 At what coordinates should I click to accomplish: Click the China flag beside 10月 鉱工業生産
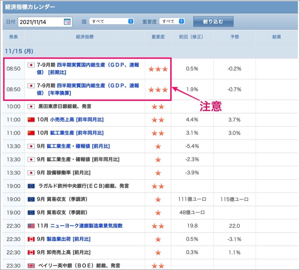click(31, 133)
